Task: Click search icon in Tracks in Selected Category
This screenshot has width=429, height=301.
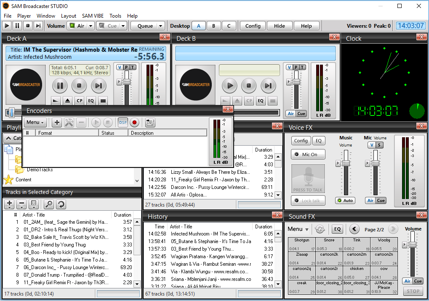Action: tap(49, 204)
